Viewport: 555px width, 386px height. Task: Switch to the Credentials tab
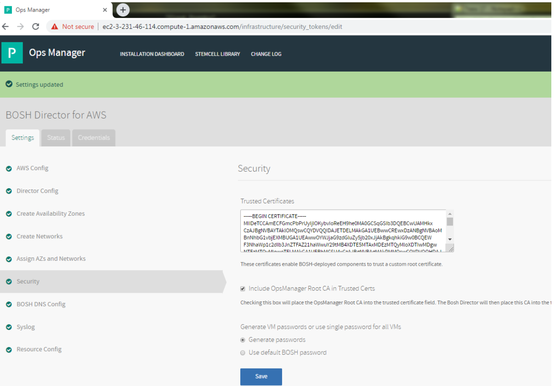94,138
